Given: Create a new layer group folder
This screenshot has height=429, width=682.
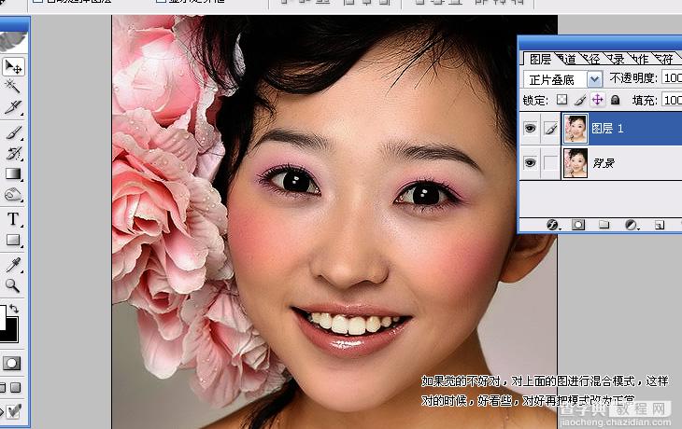Looking at the screenshot, I should 604,225.
